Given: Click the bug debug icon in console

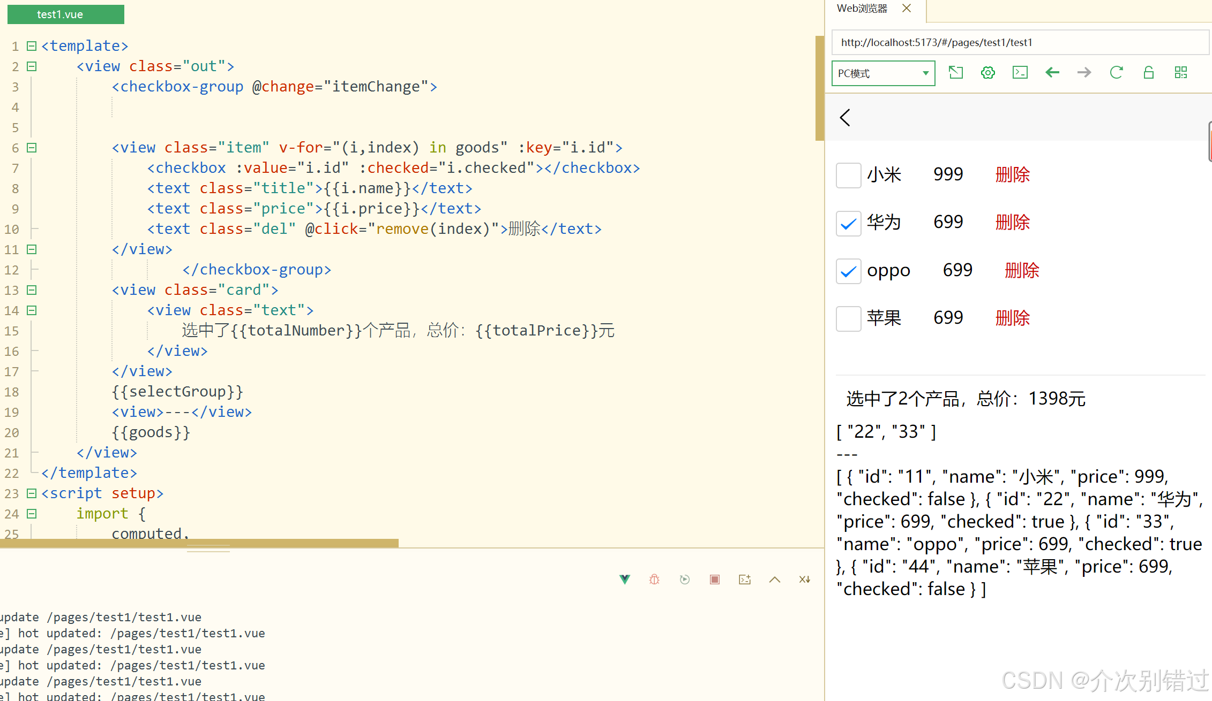Looking at the screenshot, I should pos(654,580).
